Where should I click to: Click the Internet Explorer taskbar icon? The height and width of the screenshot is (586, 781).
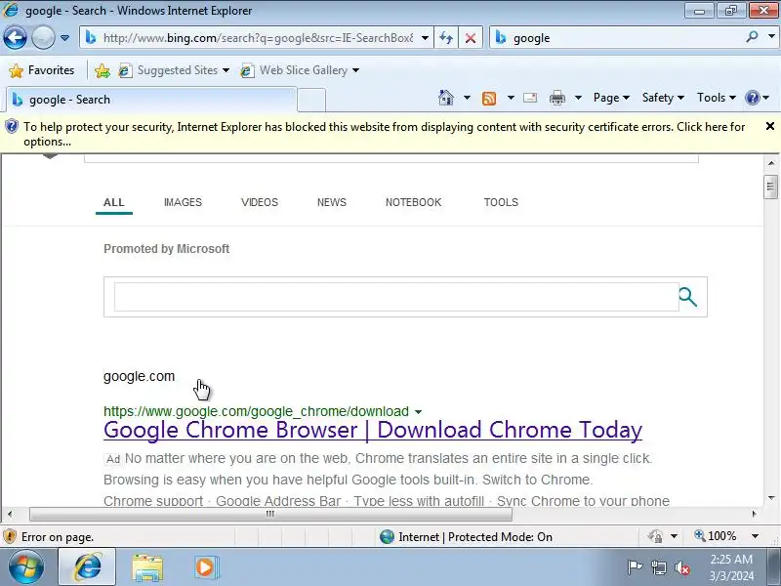88,567
